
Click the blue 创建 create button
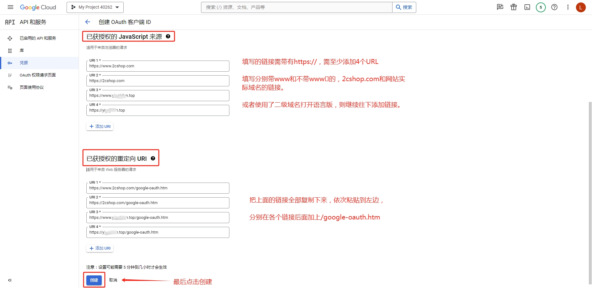pos(94,280)
